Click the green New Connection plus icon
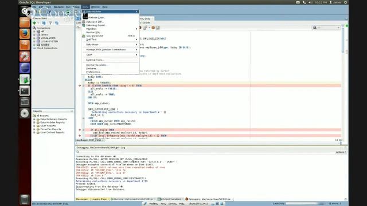 pyautogui.click(x=34, y=23)
